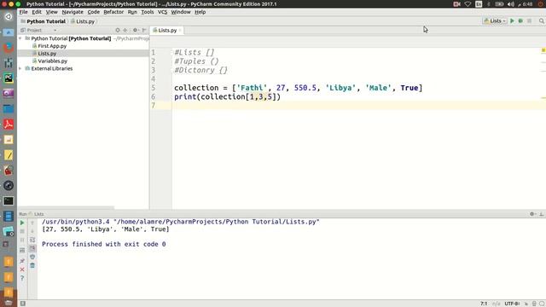This screenshot has width=546, height=307.
Task: Open Lists run configuration dropdown
Action: pos(495,20)
